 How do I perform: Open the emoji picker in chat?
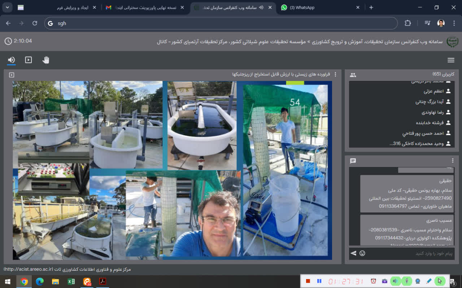coord(362,253)
